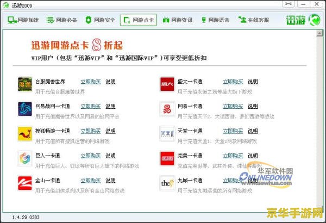Buy 天堂一卡通 via 立即购买
Viewport: 326px width, 223px height.
pyautogui.click(x=233, y=131)
